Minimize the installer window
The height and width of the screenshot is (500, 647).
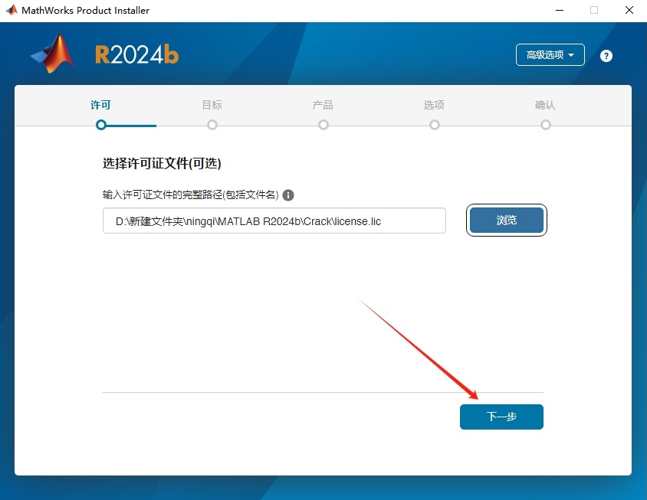[560, 10]
